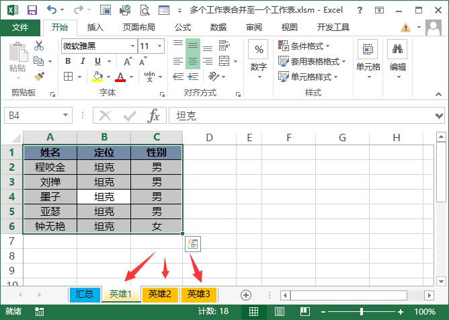Click the Select All corner triangle
The height and width of the screenshot is (320, 449).
click(x=15, y=137)
